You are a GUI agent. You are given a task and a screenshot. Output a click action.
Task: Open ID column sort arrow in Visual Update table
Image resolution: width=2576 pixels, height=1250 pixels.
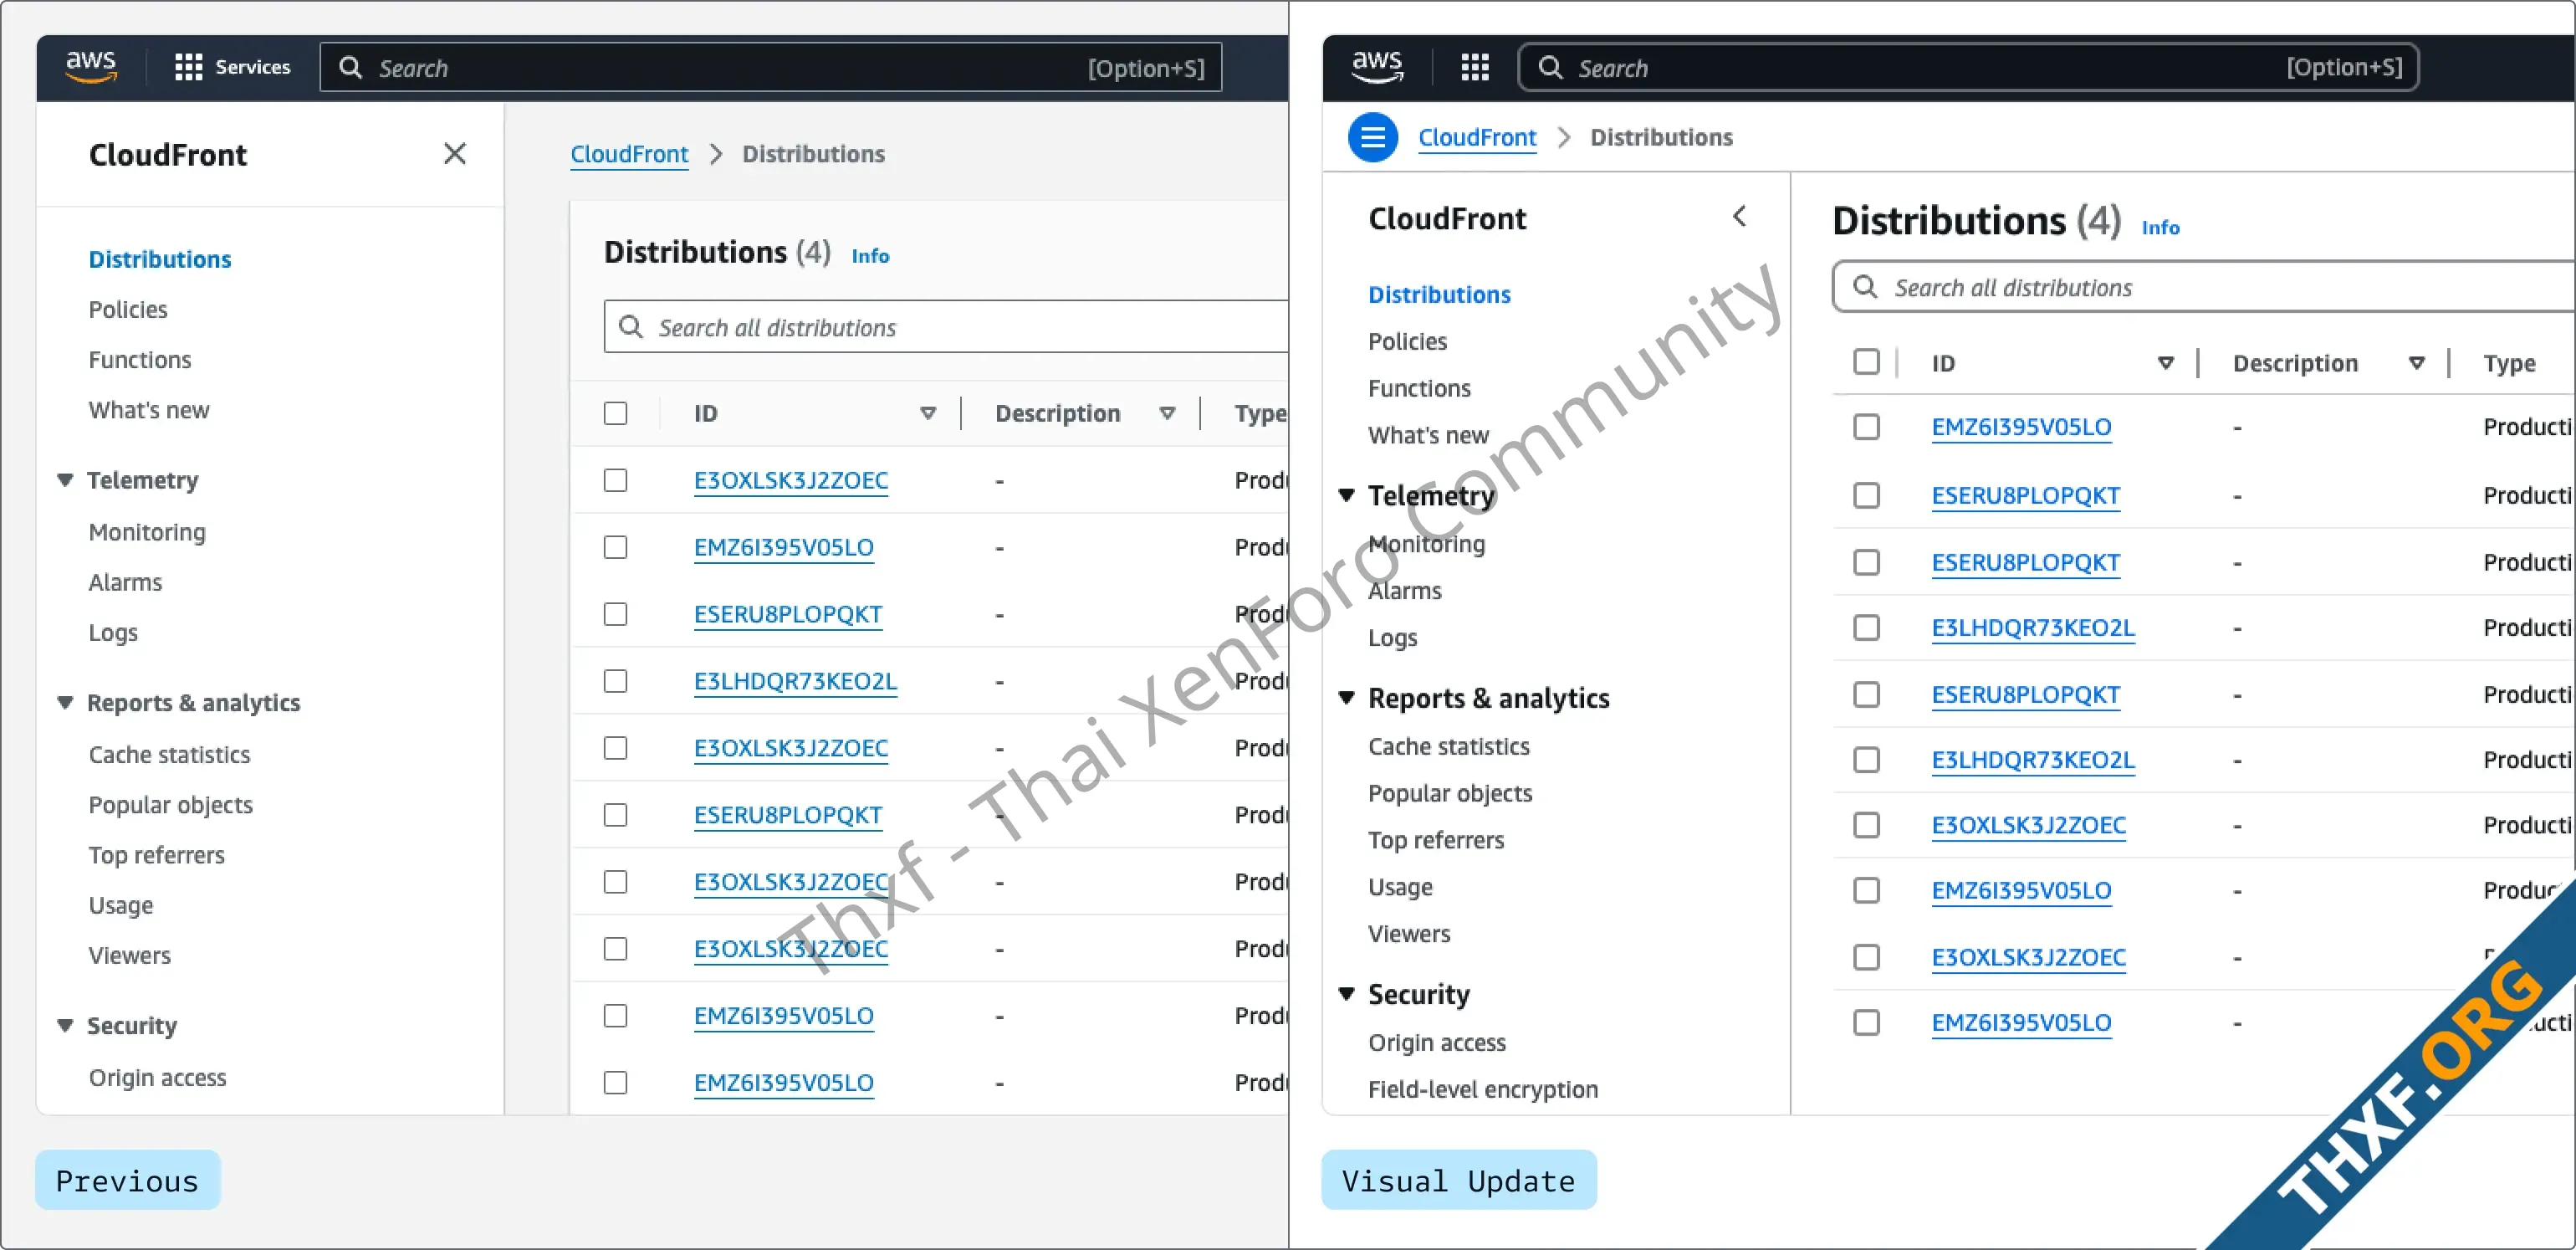[x=2166, y=363]
